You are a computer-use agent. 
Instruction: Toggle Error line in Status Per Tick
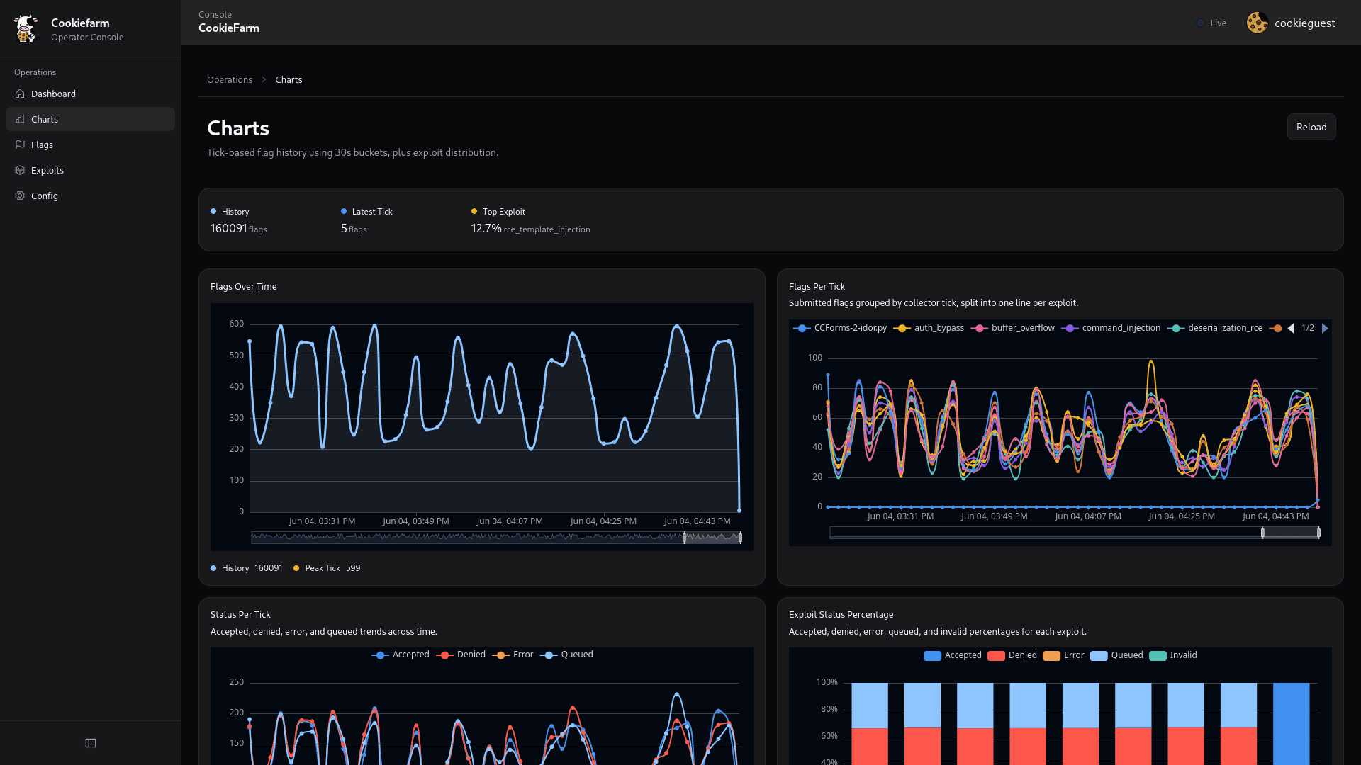pyautogui.click(x=513, y=654)
